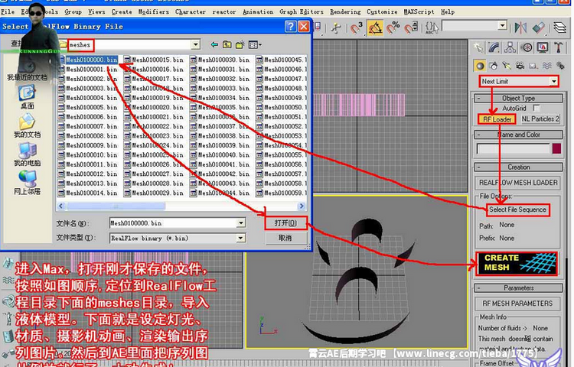The image size is (574, 367).
Task: Go to 我的文档 in the places bar
Action: [x=27, y=125]
